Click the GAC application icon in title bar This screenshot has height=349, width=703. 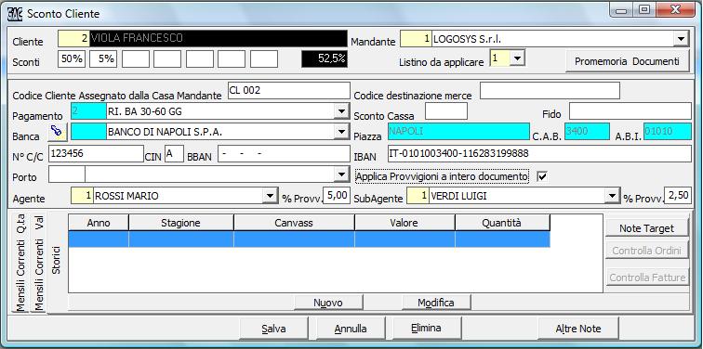coord(15,14)
